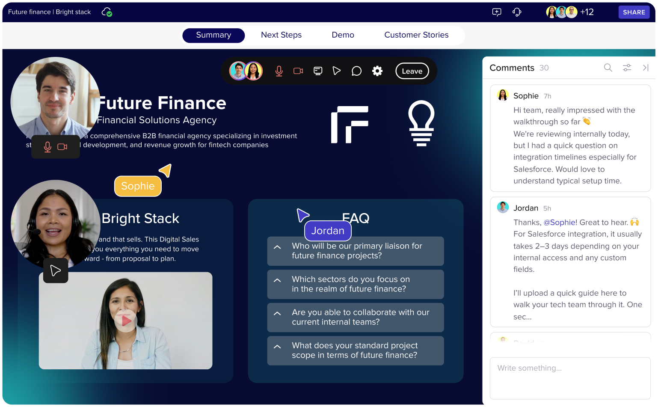Click the SHARE button
Viewport: 658px width, 407px height.
pos(634,12)
